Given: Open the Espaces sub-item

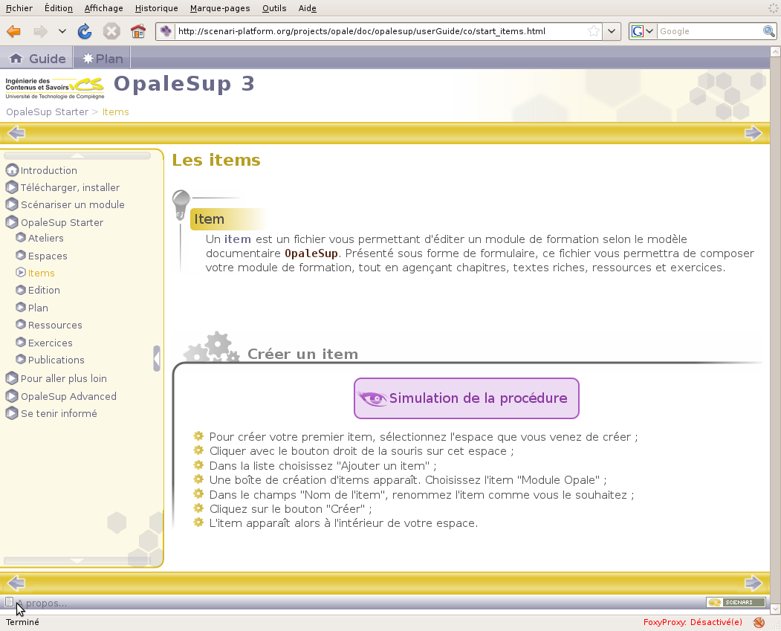Looking at the screenshot, I should tap(48, 256).
